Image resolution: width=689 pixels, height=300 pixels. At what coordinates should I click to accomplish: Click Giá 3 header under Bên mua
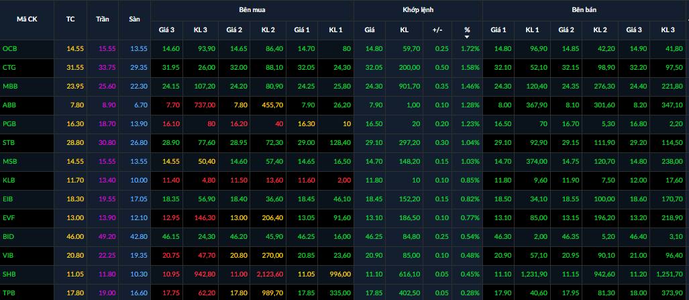coord(166,30)
